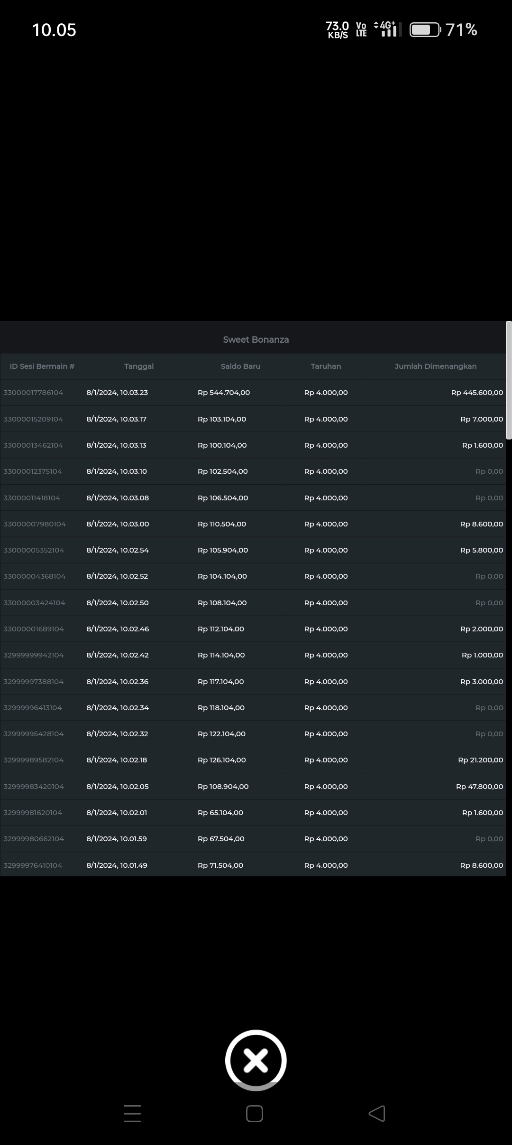Screen dimensions: 512x1145
Task: Click the ID Sesi Bermain column header
Action: pos(42,366)
